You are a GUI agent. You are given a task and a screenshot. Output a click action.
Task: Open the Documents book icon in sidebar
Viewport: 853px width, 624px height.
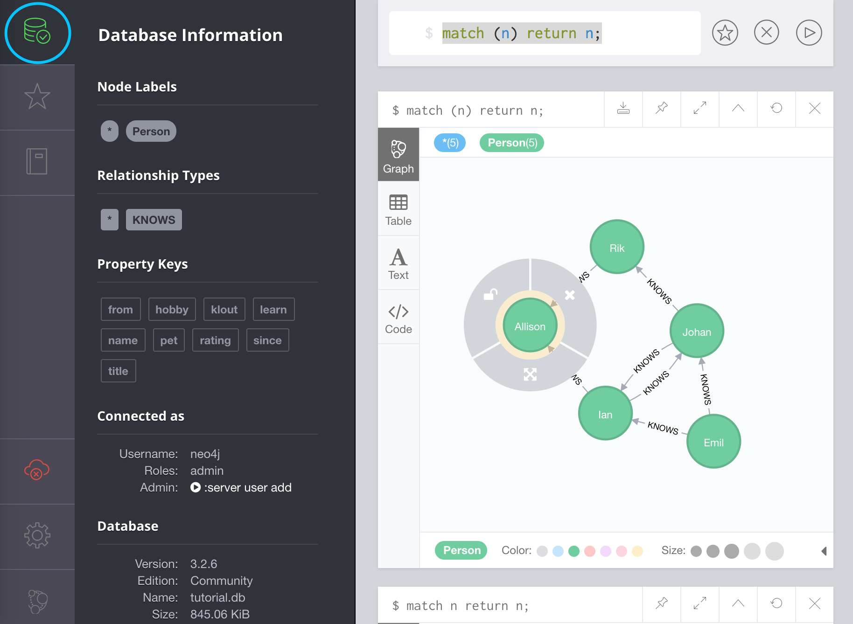coord(37,161)
